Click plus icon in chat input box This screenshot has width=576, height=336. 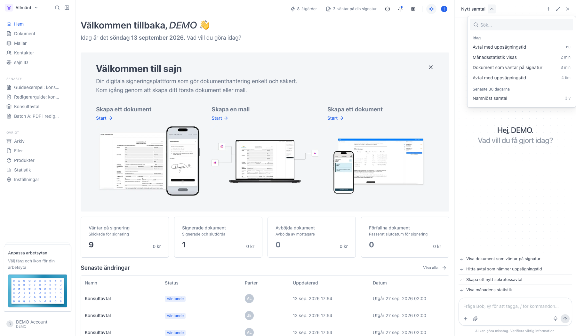pos(466,319)
